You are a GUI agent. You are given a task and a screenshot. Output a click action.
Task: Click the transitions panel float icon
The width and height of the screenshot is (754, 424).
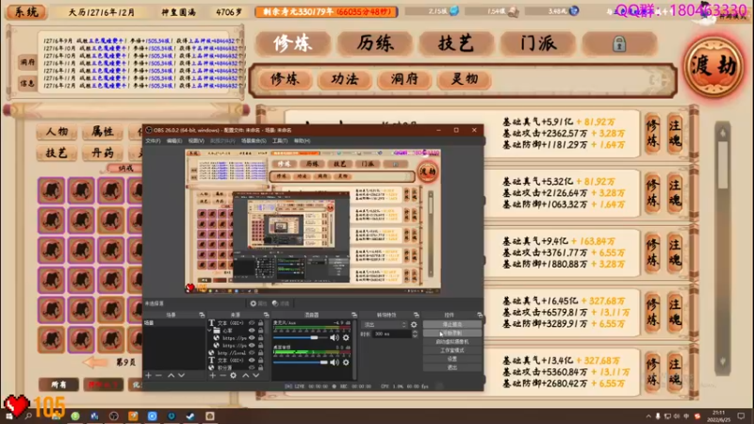[x=416, y=315]
